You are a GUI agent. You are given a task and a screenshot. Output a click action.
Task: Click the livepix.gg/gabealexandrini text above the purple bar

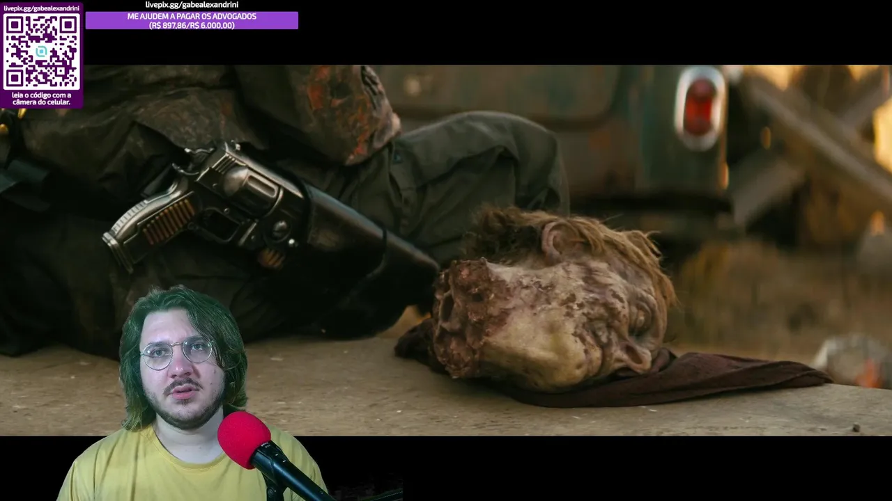pyautogui.click(x=192, y=5)
